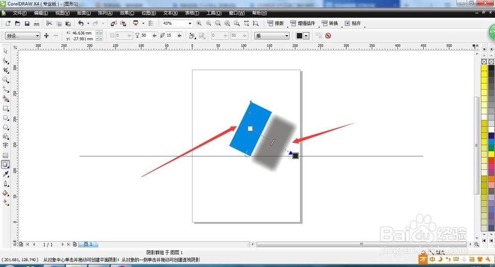Create a new document
This screenshot has width=495, height=267.
8,23
